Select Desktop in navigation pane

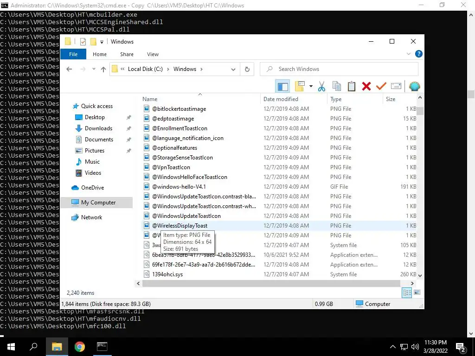pos(95,117)
